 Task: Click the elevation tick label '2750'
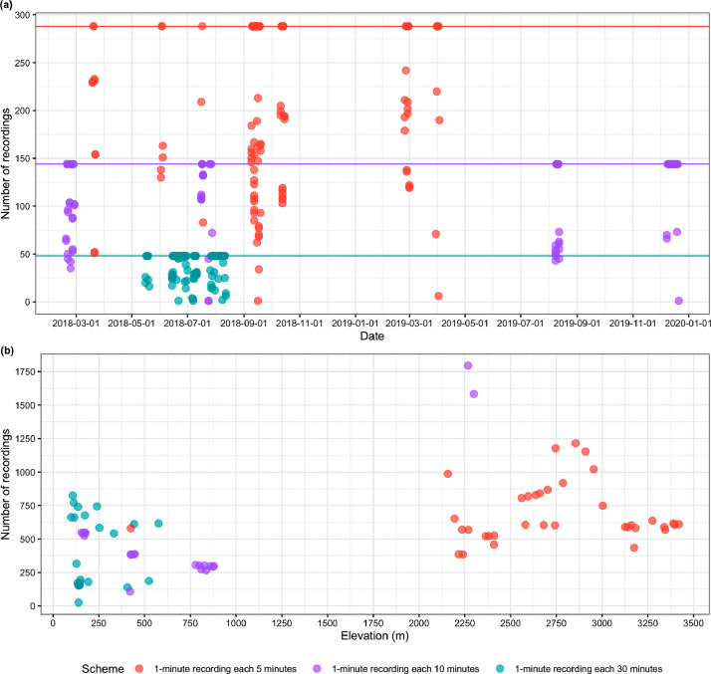tap(557, 623)
